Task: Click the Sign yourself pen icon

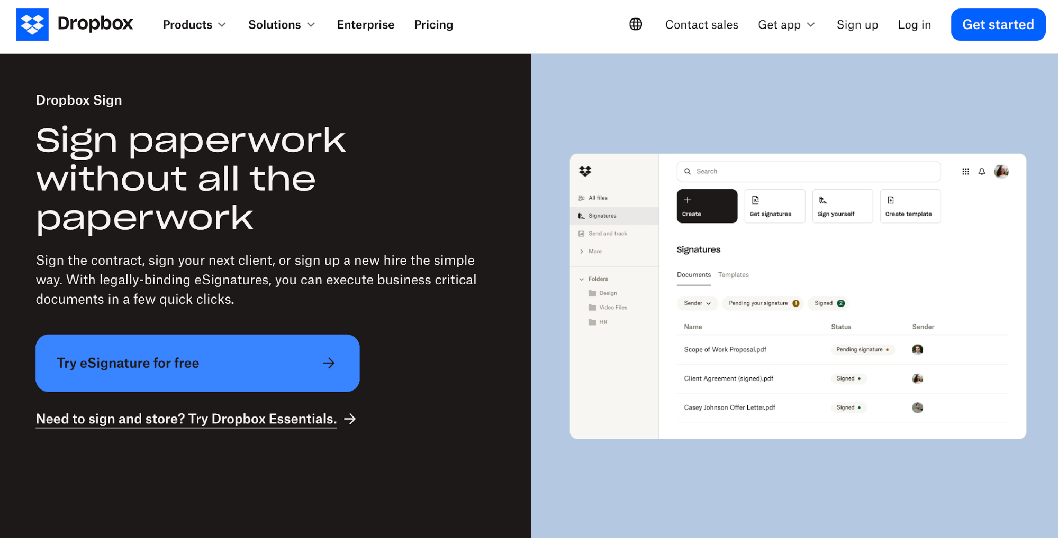Action: pyautogui.click(x=823, y=200)
